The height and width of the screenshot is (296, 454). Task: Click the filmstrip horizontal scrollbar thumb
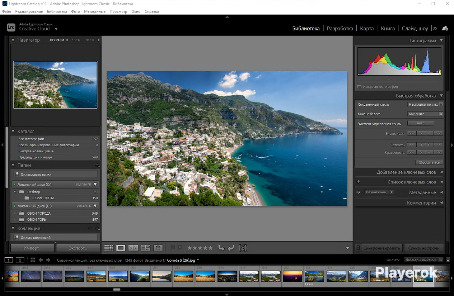pyautogui.click(x=117, y=289)
